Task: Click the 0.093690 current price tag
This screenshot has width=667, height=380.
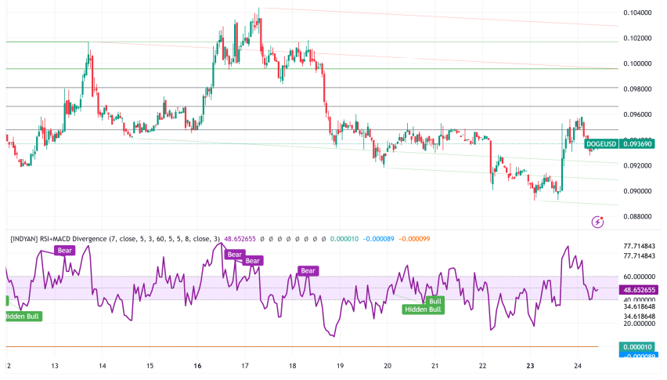Action: (640, 144)
